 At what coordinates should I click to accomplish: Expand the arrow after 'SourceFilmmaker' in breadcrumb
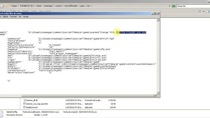(x=79, y=6)
